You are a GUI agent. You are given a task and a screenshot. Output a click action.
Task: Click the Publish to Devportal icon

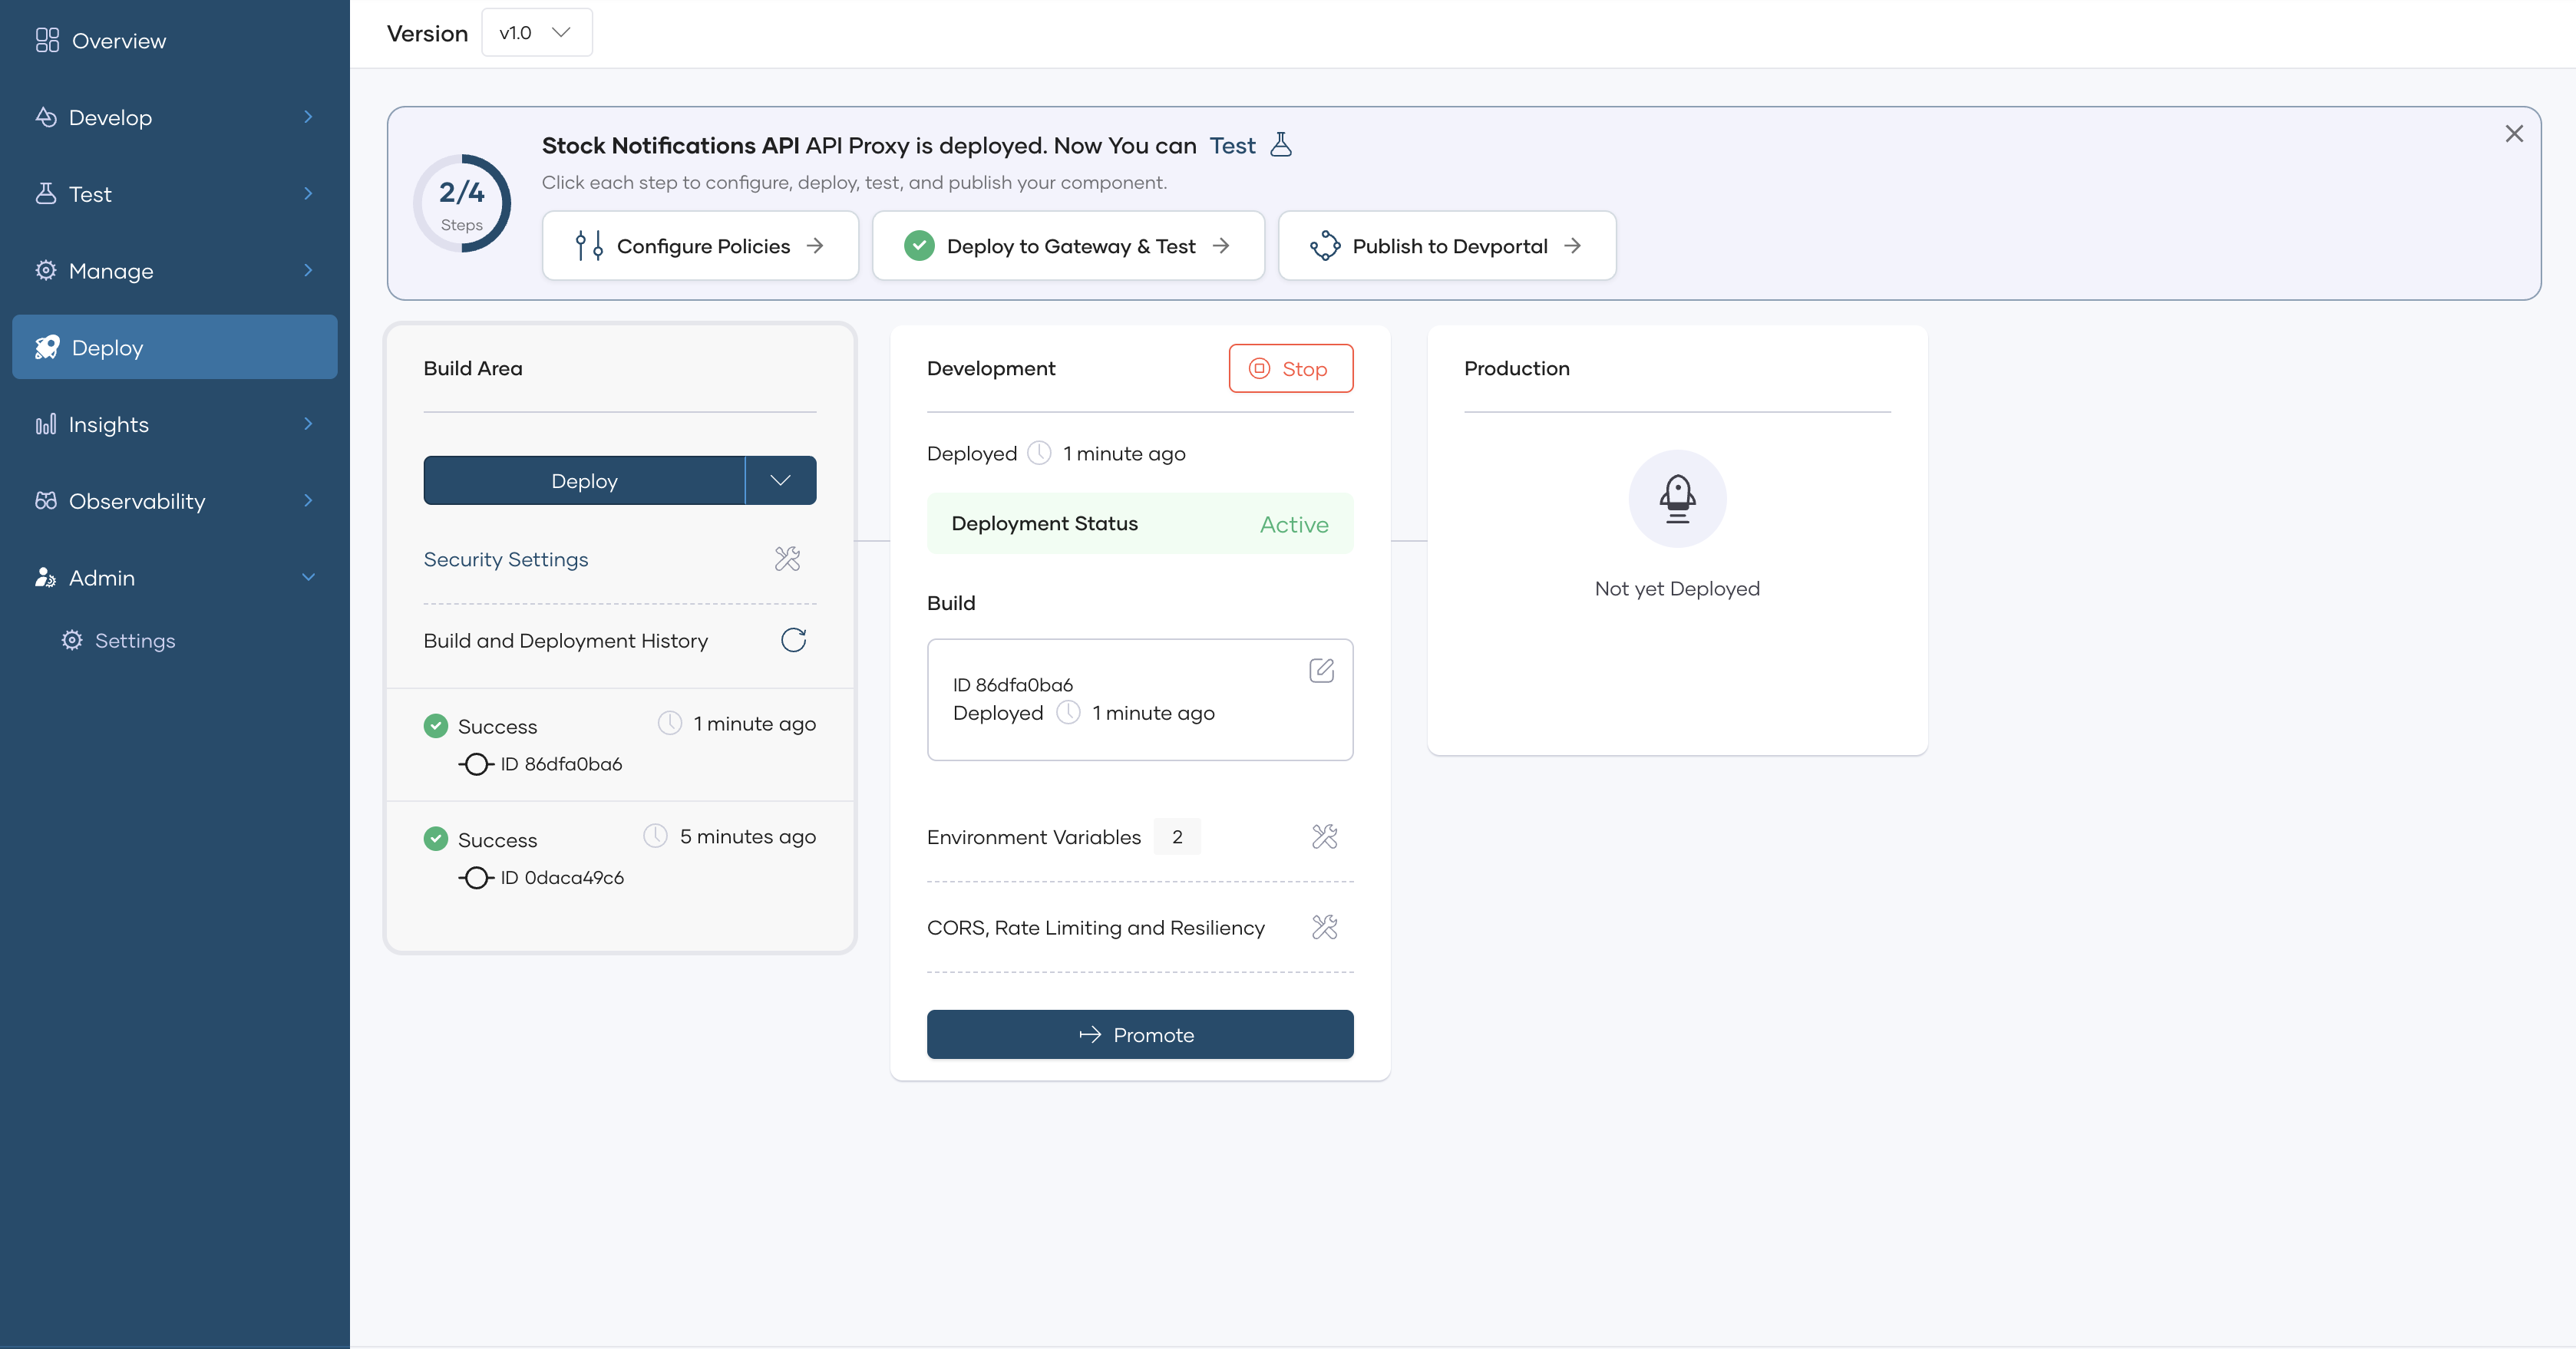[x=1325, y=246]
